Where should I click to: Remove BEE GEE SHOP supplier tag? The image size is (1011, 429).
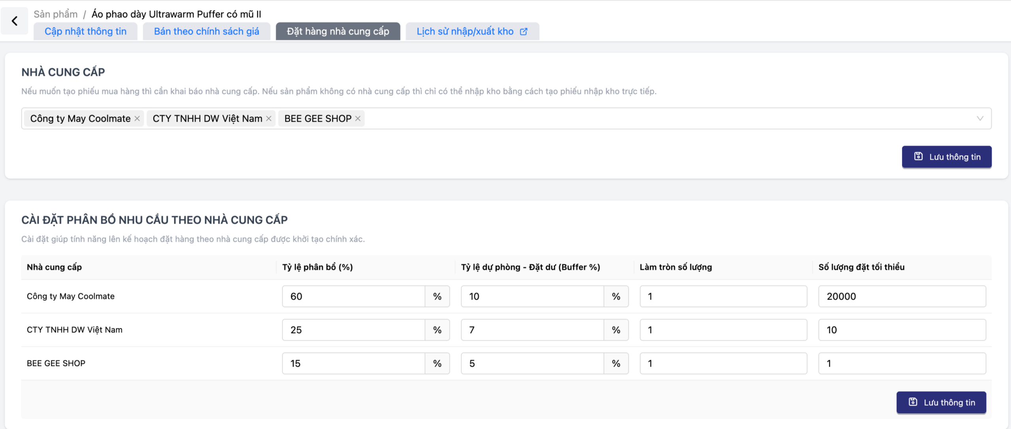[x=358, y=119]
